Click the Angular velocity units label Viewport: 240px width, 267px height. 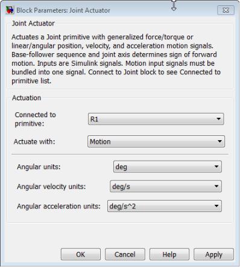(x=51, y=187)
